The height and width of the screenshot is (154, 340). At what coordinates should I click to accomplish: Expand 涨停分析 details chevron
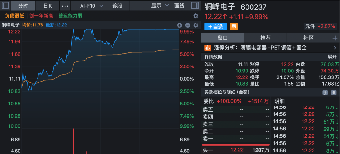click(335, 48)
